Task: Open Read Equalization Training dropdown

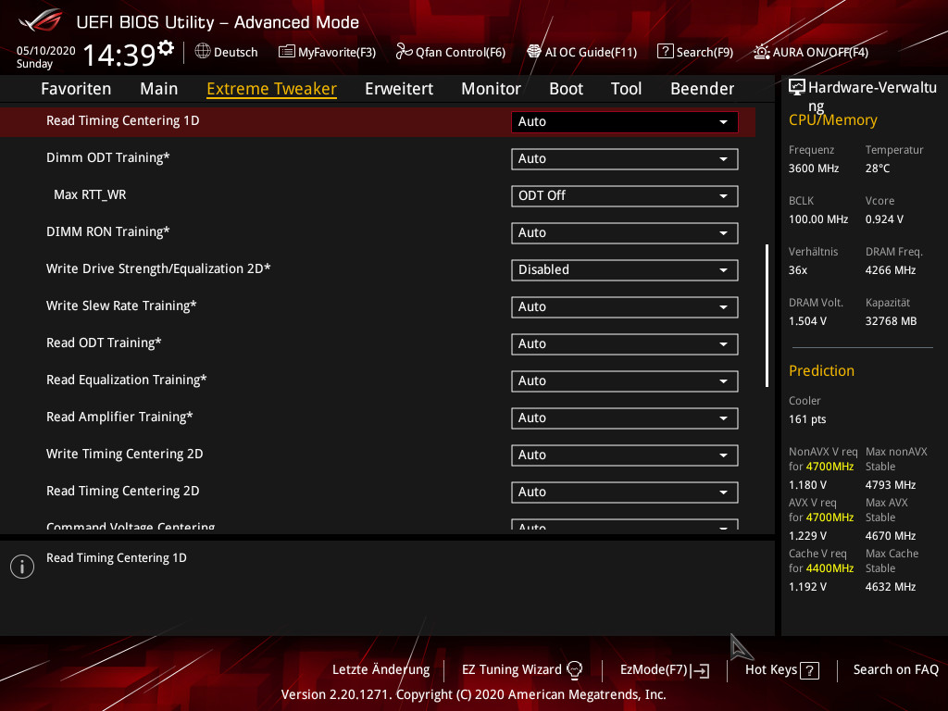Action: 625,380
